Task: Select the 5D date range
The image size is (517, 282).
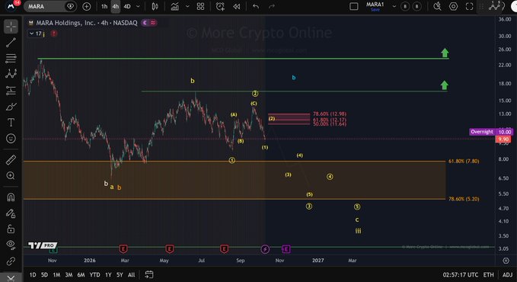Action: tap(44, 274)
